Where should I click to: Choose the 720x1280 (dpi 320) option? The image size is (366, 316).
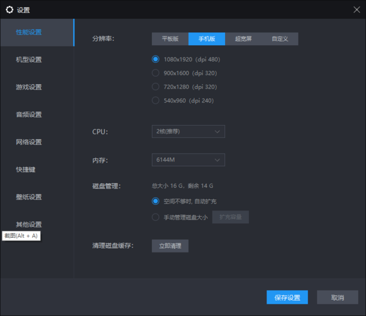156,87
